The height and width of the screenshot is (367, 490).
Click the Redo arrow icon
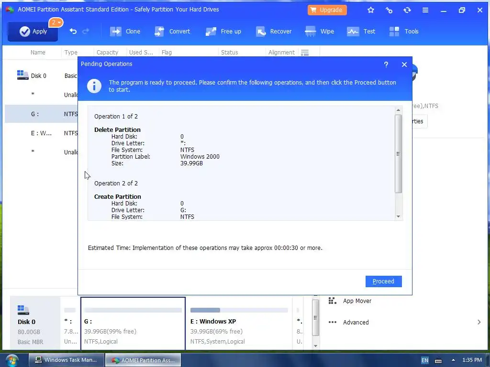tap(86, 31)
